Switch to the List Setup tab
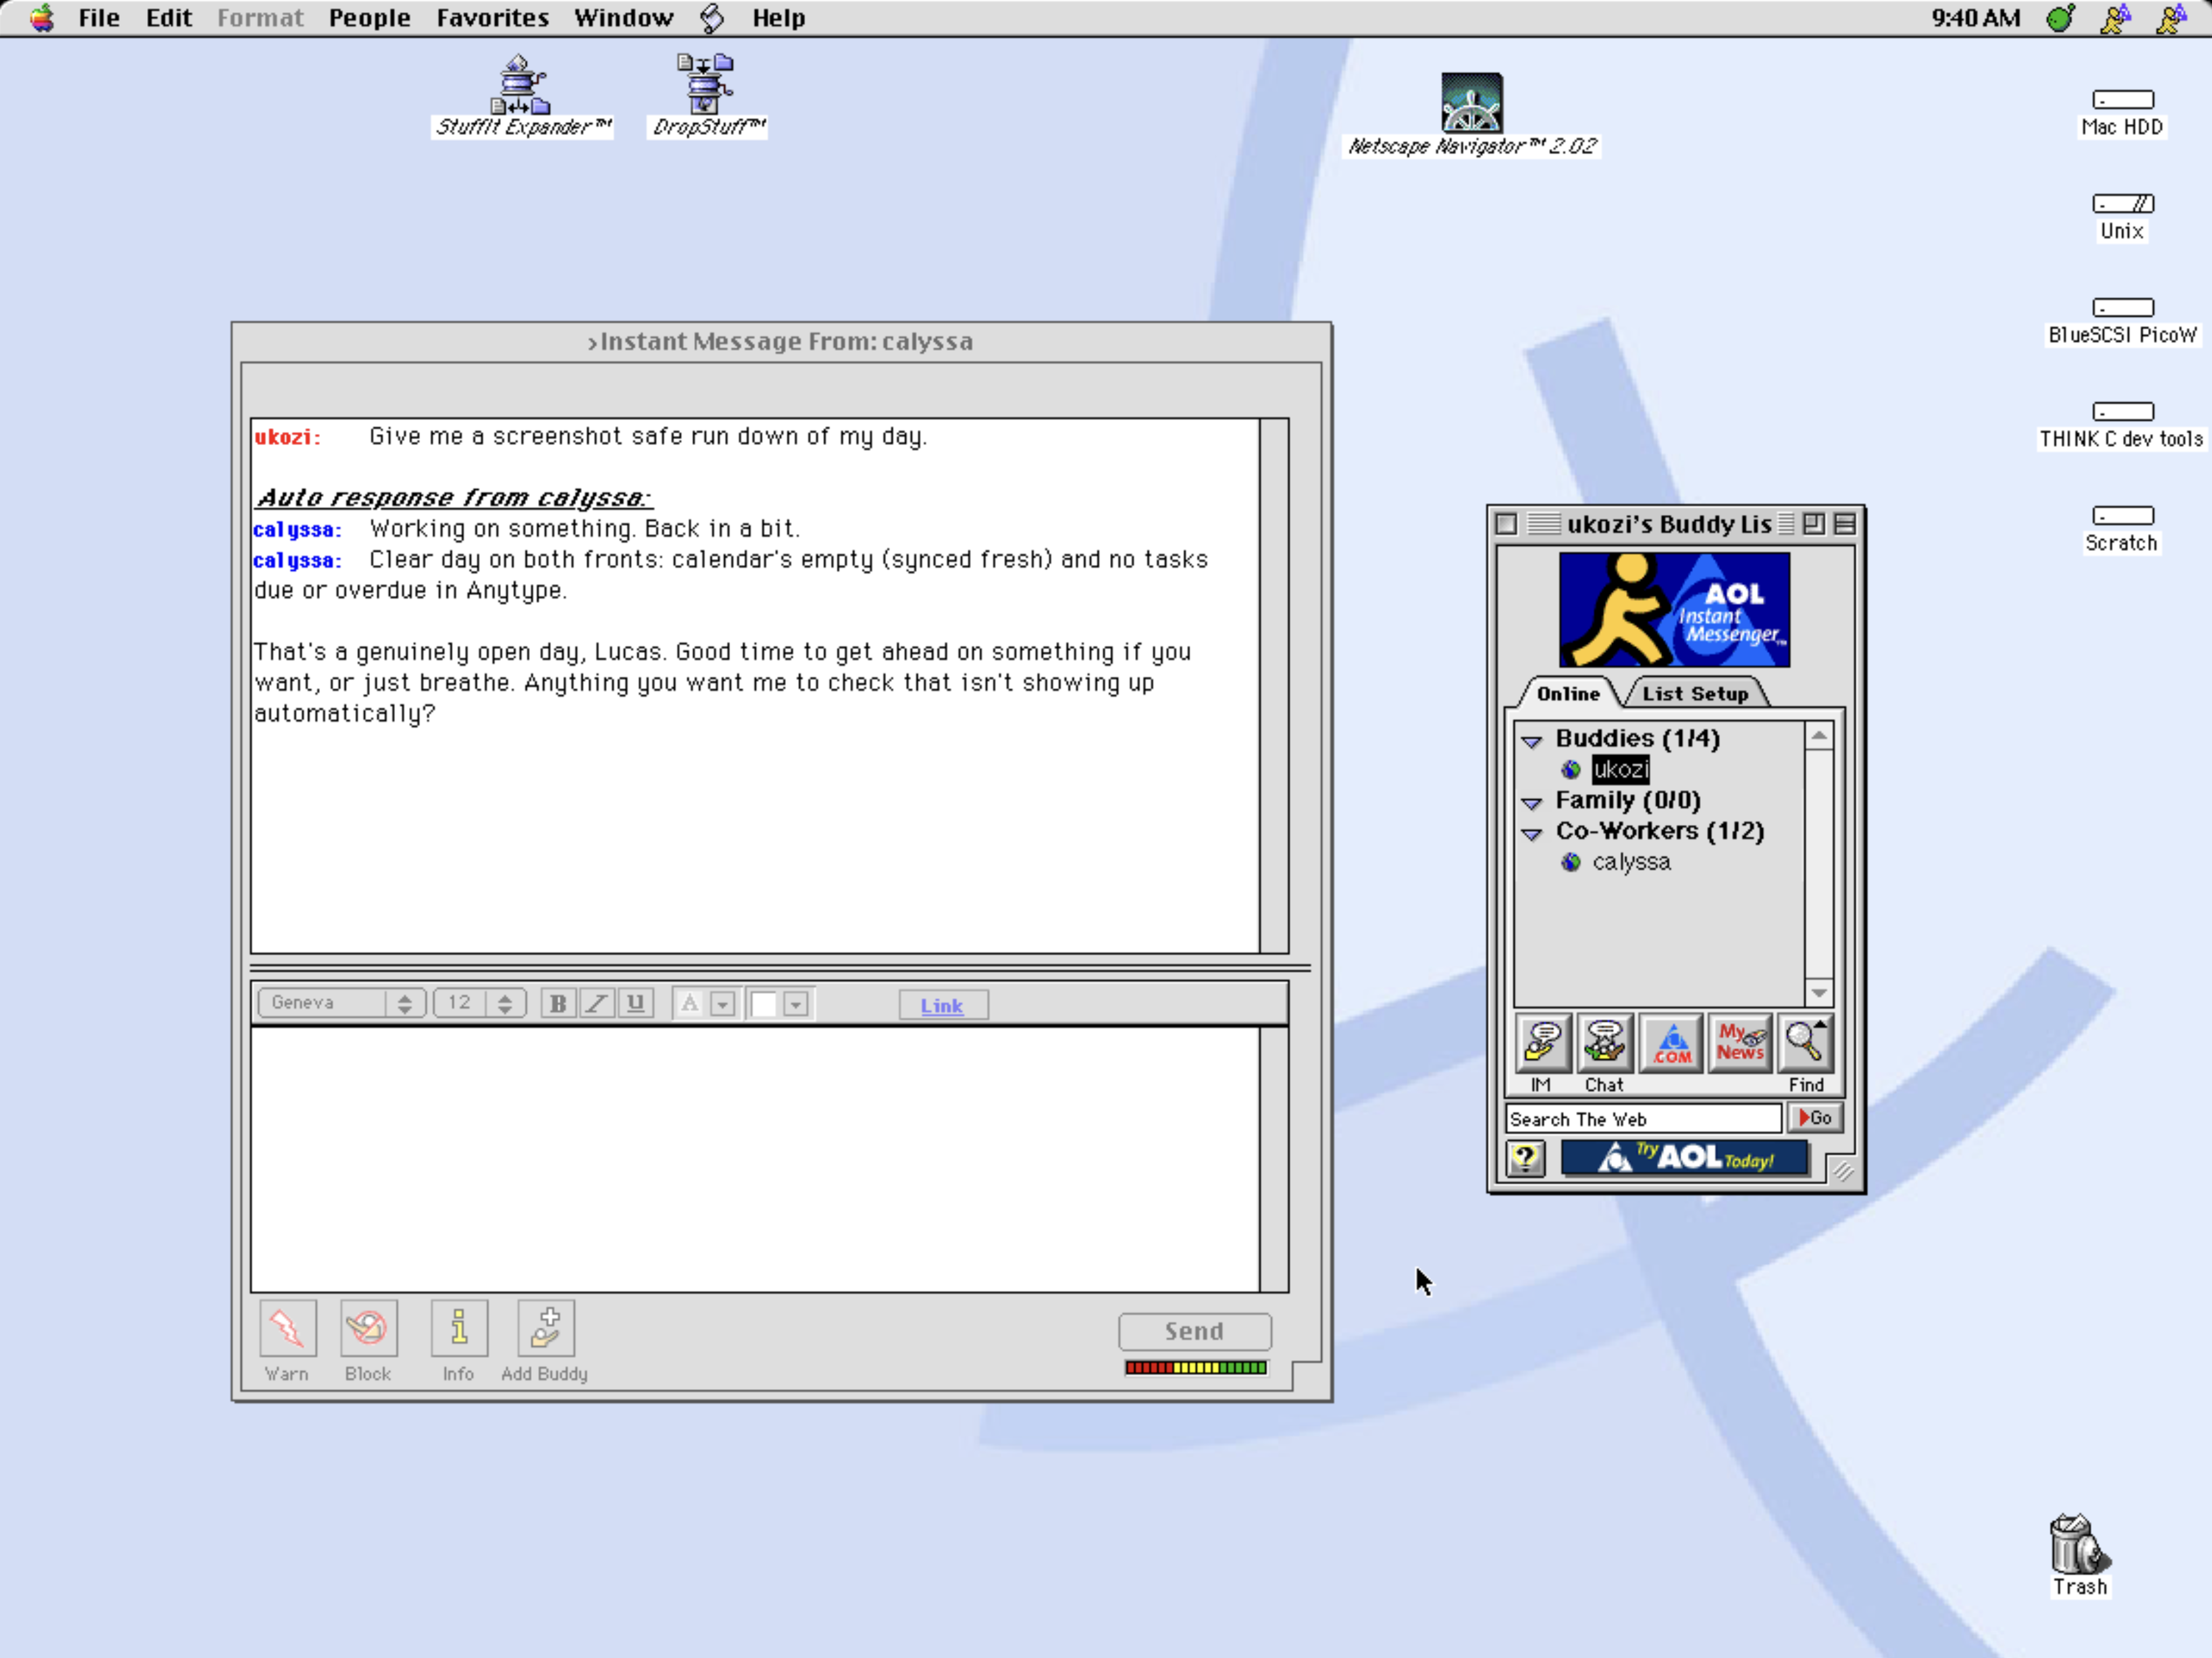 coord(1696,694)
